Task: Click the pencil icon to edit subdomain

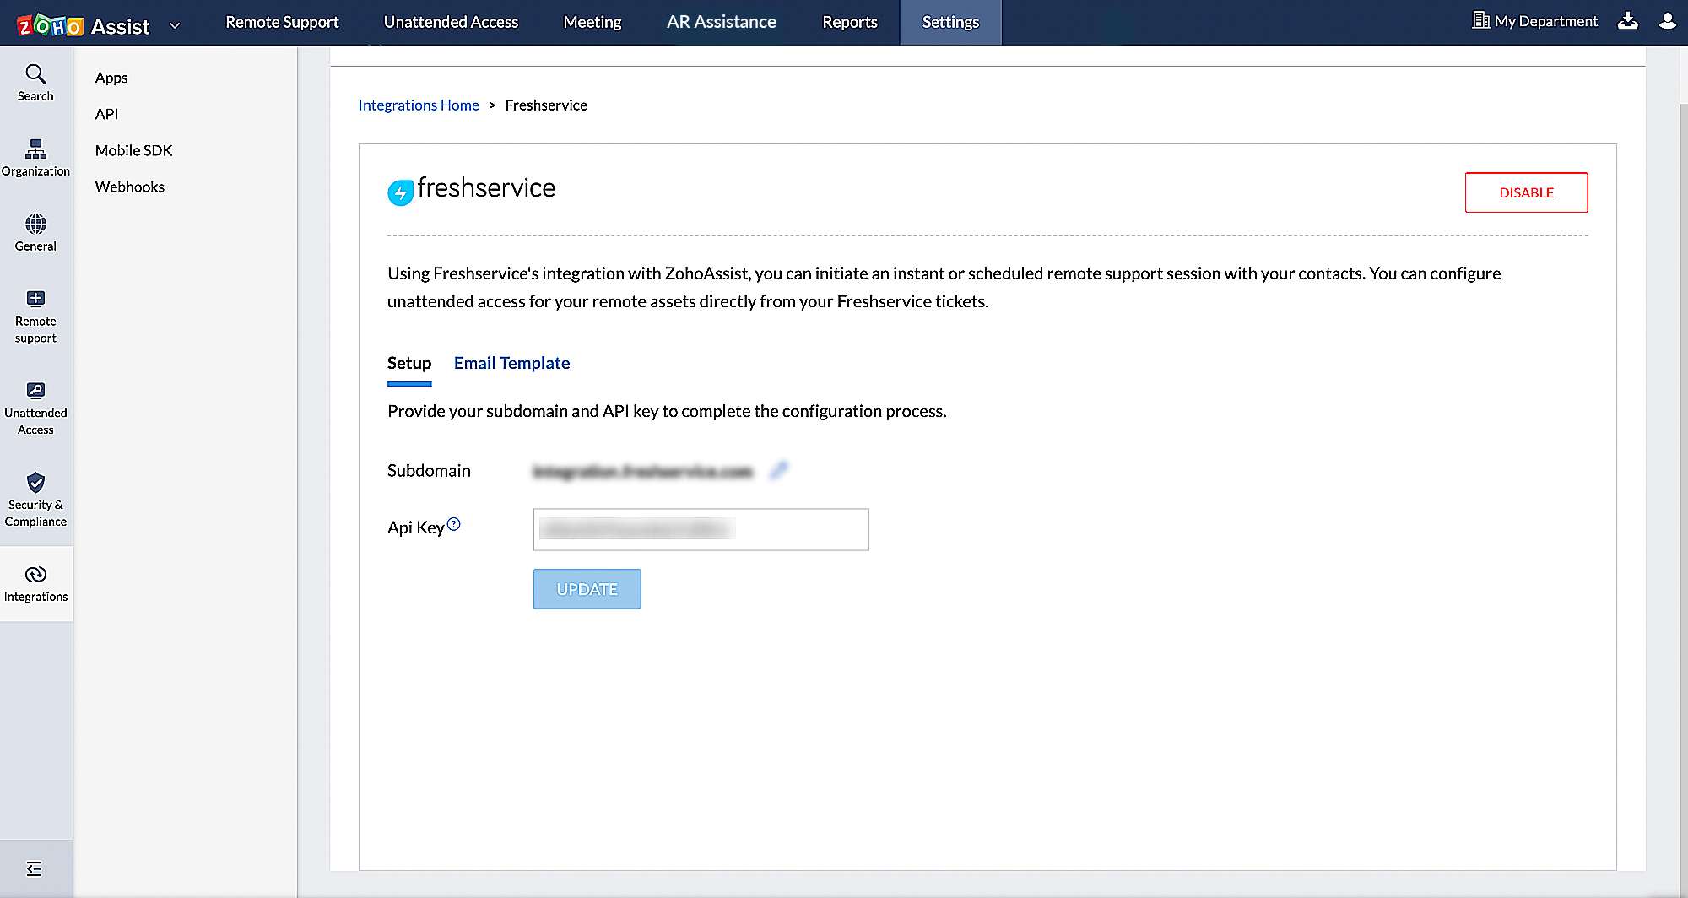Action: click(779, 471)
